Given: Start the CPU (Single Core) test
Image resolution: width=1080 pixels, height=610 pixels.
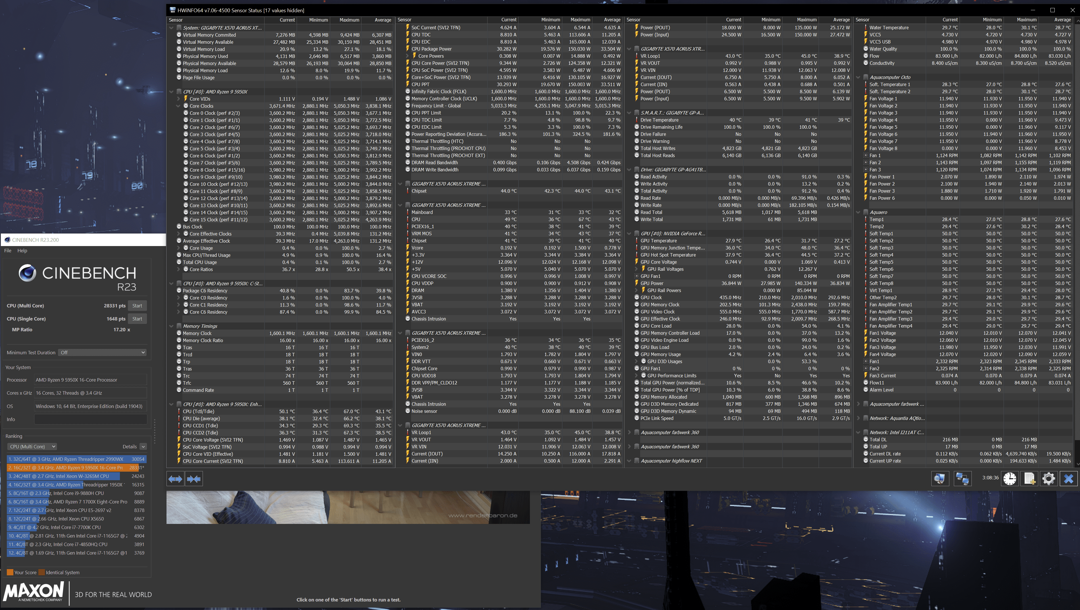Looking at the screenshot, I should tap(137, 318).
